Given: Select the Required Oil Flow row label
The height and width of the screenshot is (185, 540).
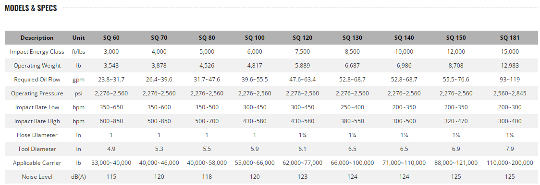Looking at the screenshot, I should (37, 80).
